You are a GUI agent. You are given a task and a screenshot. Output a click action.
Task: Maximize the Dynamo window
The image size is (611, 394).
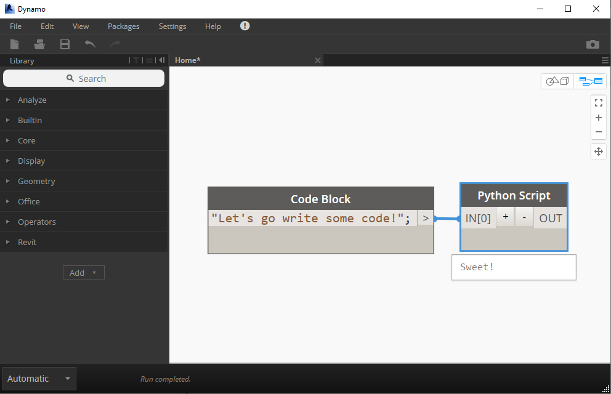(x=568, y=9)
